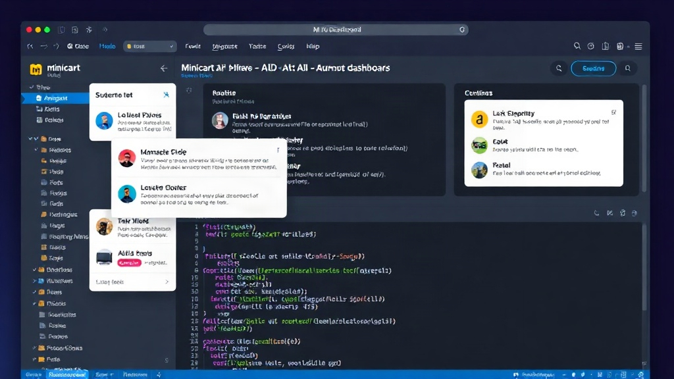This screenshot has height=379, width=674.
Task: Open the Dertrages folder in the tree
Action: [60, 215]
